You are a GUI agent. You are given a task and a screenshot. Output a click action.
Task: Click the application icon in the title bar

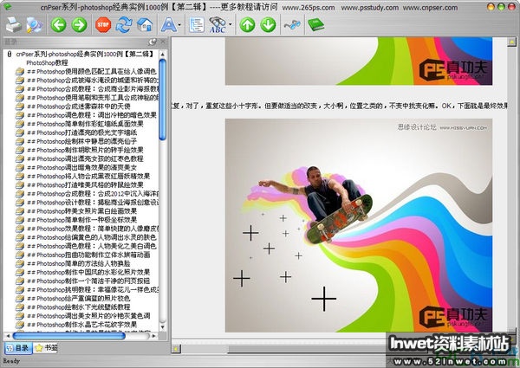(x=7, y=7)
